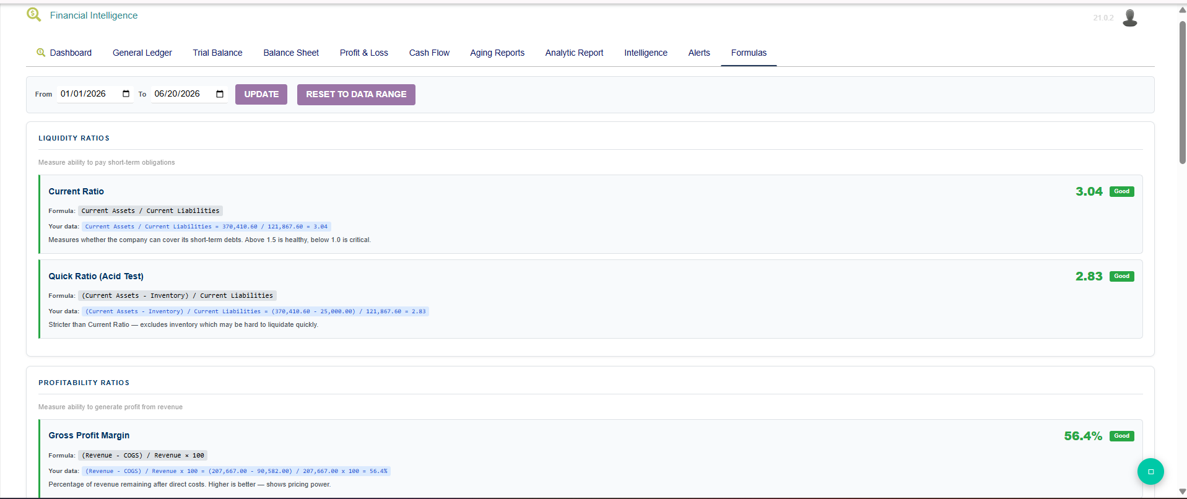
Task: Click the Gross Profit Margin formula code
Action: pos(143,456)
